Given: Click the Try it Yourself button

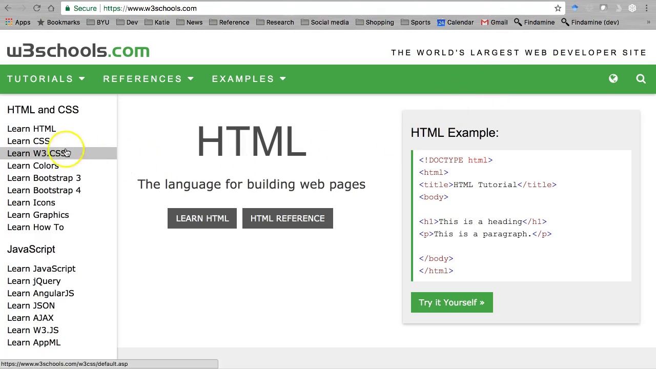Looking at the screenshot, I should pos(452,302).
